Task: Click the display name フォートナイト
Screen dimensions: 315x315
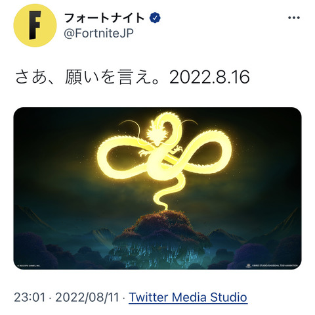Action: pos(104,18)
